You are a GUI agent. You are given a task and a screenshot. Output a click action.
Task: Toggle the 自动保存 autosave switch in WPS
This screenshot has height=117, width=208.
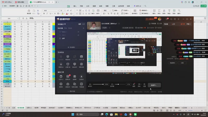click(17, 6)
